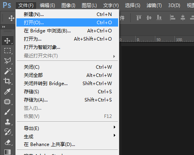The height and width of the screenshot is (155, 194).
Task: Select the Magic Wand tool
Action: pyautogui.click(x=7, y=71)
